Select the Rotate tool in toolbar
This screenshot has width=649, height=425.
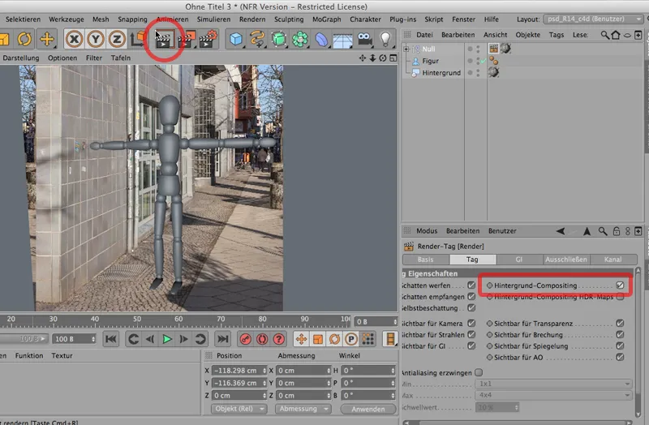tap(24, 39)
